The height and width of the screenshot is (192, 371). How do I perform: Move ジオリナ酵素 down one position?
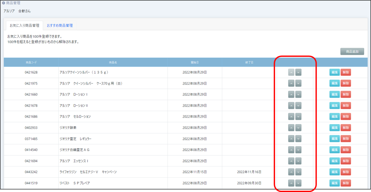[298, 128]
